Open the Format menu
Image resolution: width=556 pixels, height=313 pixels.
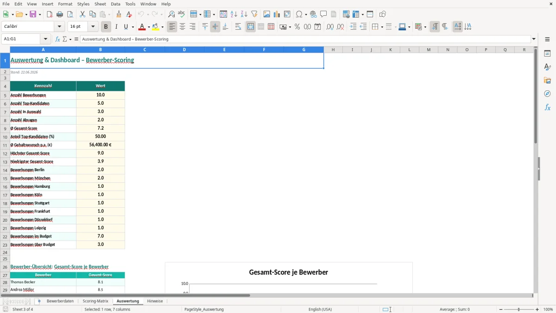coord(65,4)
